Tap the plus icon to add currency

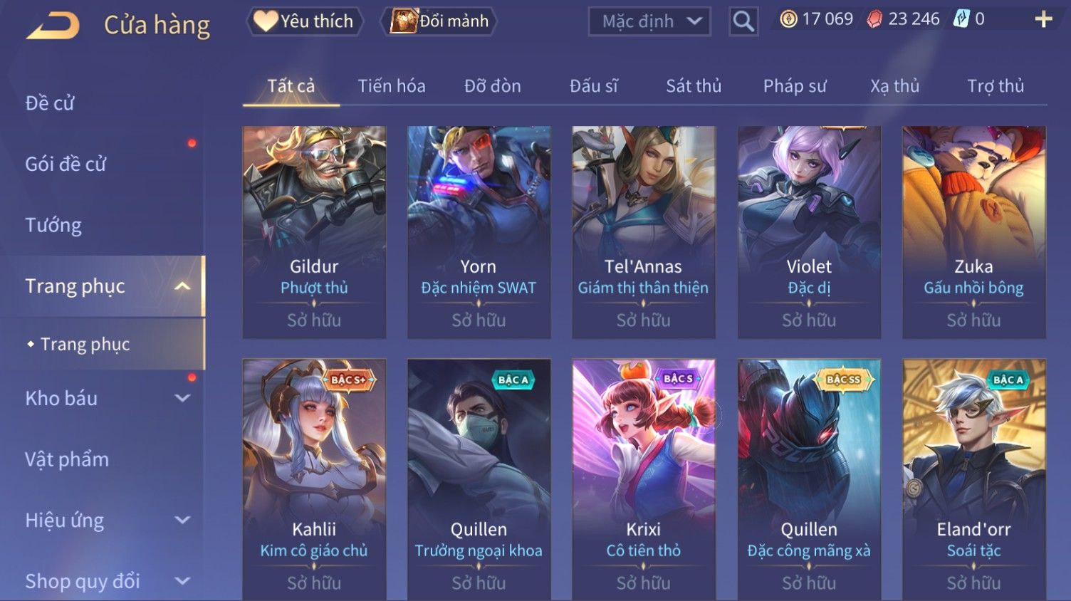[1043, 19]
